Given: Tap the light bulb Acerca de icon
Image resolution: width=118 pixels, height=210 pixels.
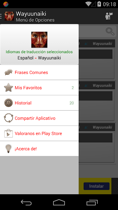Looking at the screenshot, I should pyautogui.click(x=8, y=149).
